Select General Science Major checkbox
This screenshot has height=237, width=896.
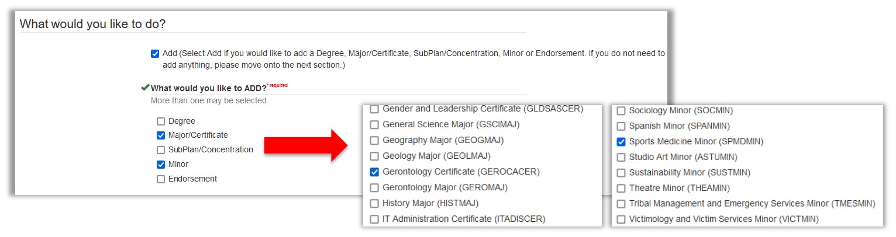coord(374,124)
